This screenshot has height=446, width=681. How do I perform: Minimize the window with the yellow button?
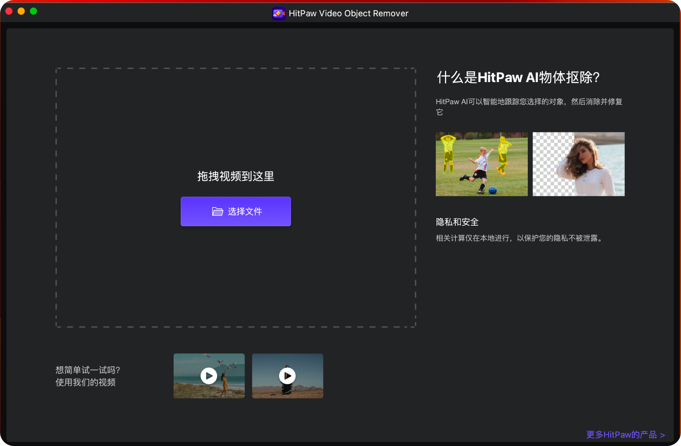[x=21, y=11]
